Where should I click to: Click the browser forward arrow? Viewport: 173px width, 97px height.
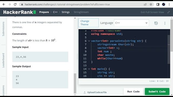point(9,4)
